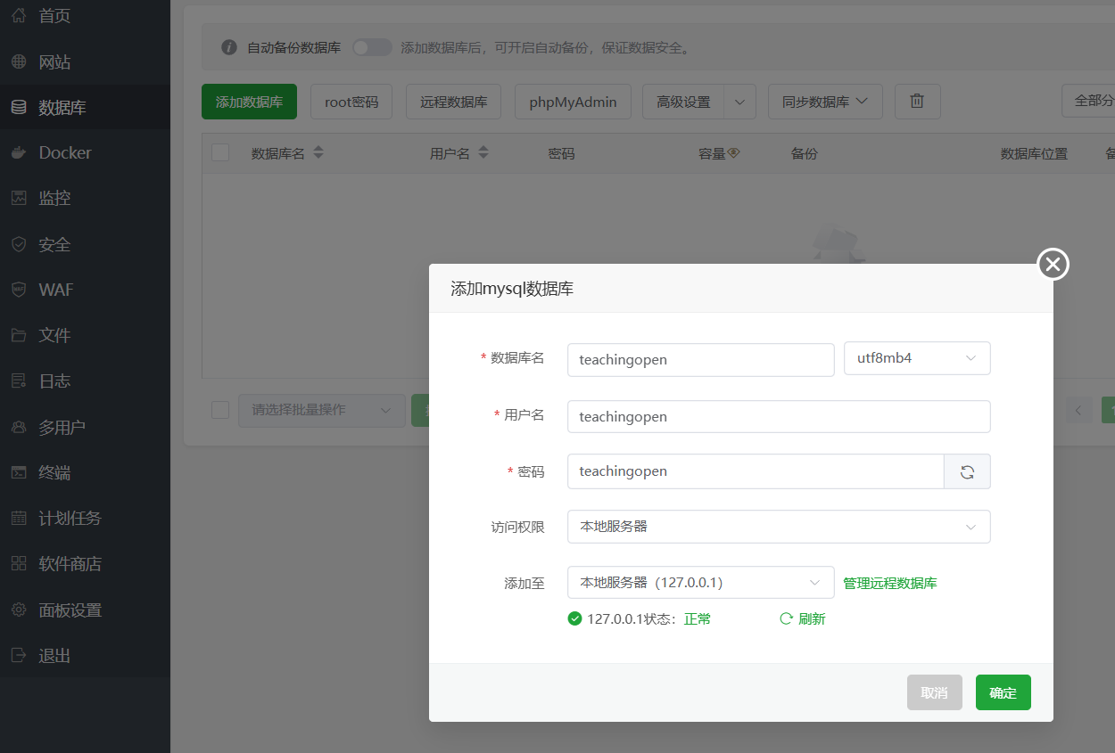Click the password regenerate refresh icon
The image size is (1115, 753).
coord(967,471)
